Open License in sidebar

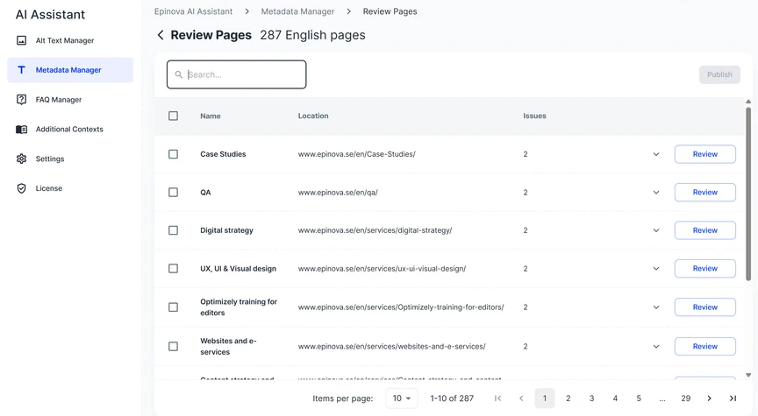[70, 188]
